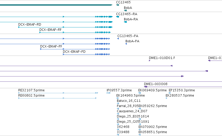
Task: Select the arrow glyph beneath EK058651.5prime
Action: pos(140,135)
